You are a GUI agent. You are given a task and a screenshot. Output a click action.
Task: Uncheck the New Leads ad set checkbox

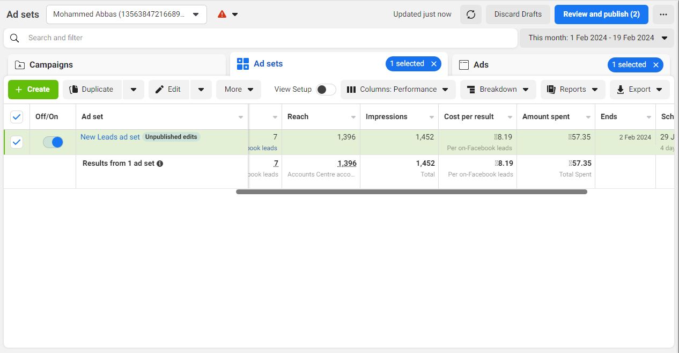(x=17, y=142)
